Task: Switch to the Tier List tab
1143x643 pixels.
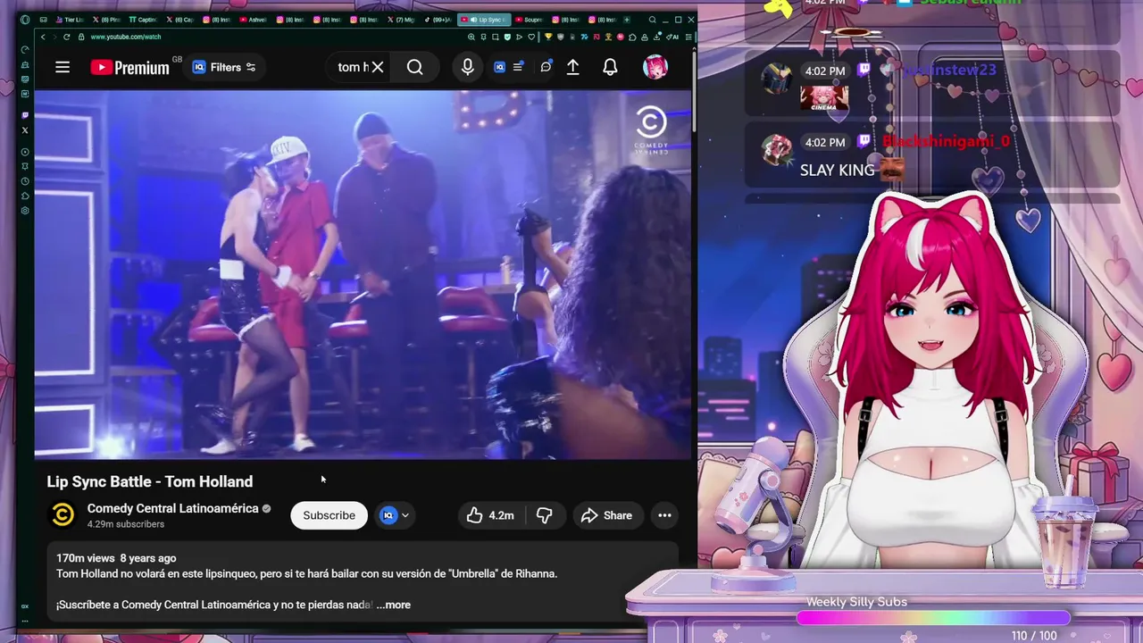Action: pos(69,20)
